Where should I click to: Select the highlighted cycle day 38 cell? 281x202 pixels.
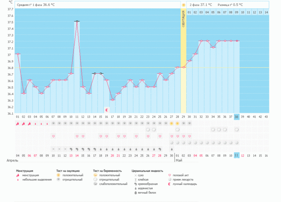236,117
